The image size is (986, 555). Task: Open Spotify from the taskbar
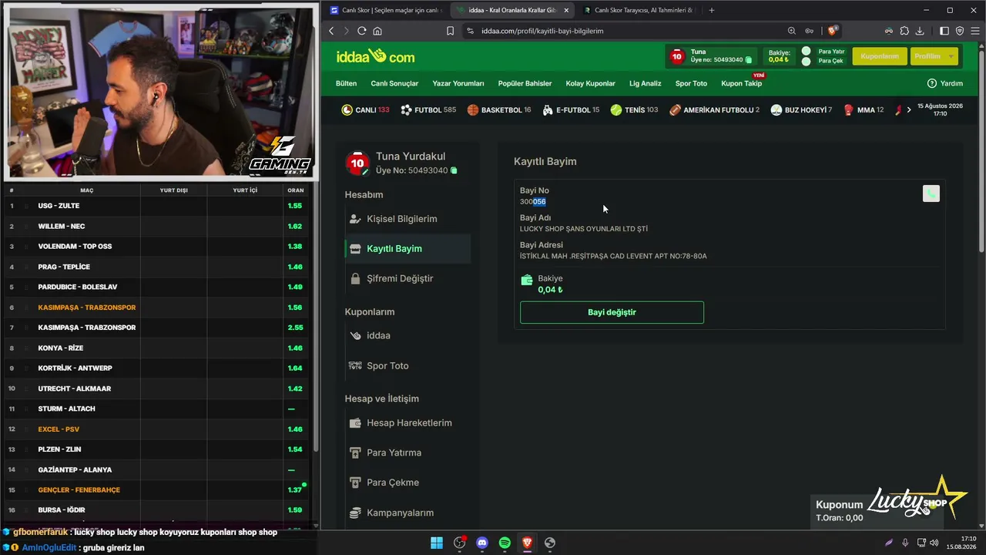tap(505, 543)
